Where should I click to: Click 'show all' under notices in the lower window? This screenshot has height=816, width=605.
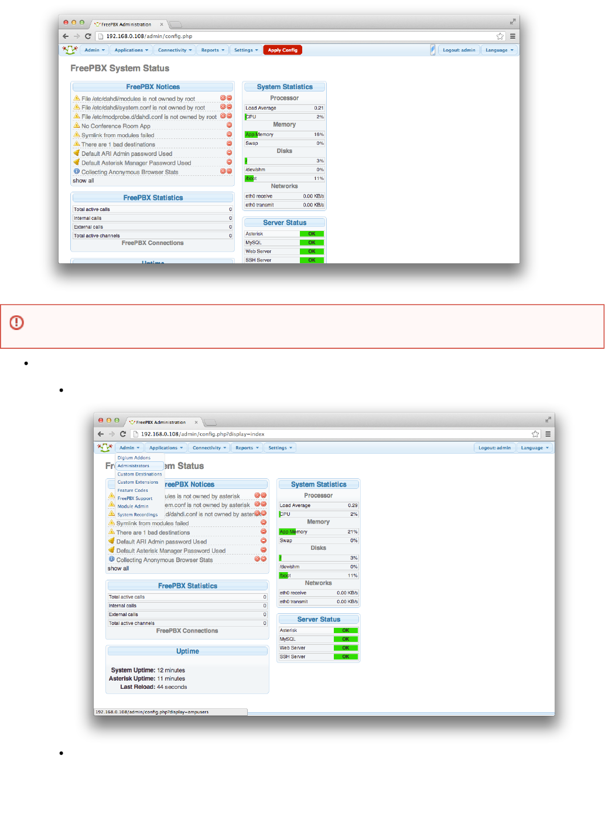pos(118,569)
